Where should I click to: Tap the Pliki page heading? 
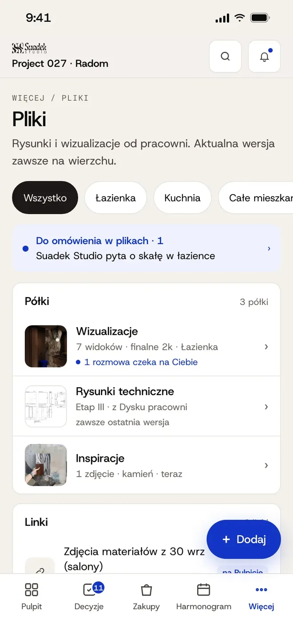[x=29, y=119]
